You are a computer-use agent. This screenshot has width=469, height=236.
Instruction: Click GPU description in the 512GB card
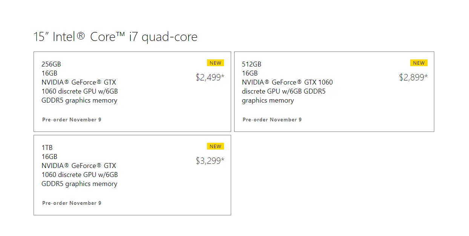point(287,91)
